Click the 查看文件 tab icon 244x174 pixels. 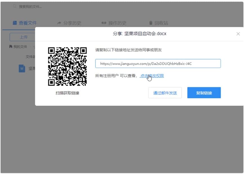tap(15, 23)
